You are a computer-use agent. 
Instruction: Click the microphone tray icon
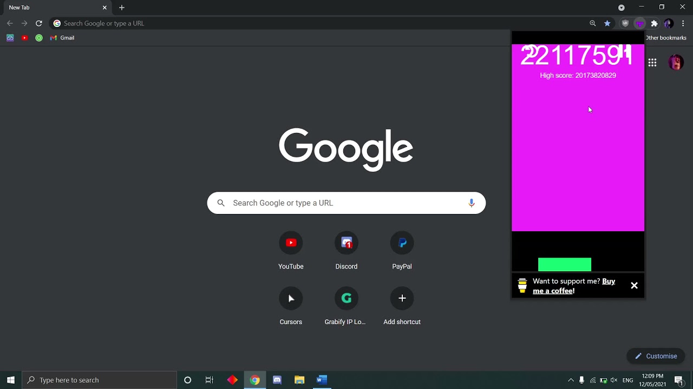click(x=581, y=380)
